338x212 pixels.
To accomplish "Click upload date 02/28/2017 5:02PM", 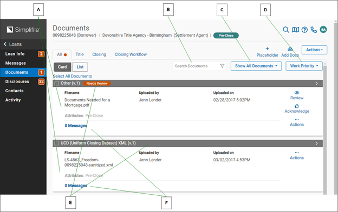I will [x=232, y=100].
